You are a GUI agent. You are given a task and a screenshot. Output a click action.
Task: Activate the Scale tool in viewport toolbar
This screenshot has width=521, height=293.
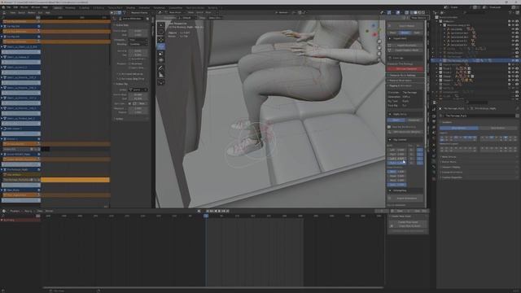pos(161,54)
